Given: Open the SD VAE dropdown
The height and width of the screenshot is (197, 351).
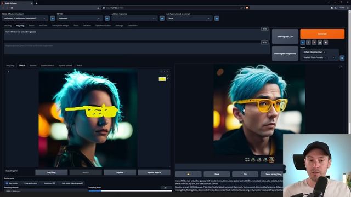Looking at the screenshot, I should (80, 18).
